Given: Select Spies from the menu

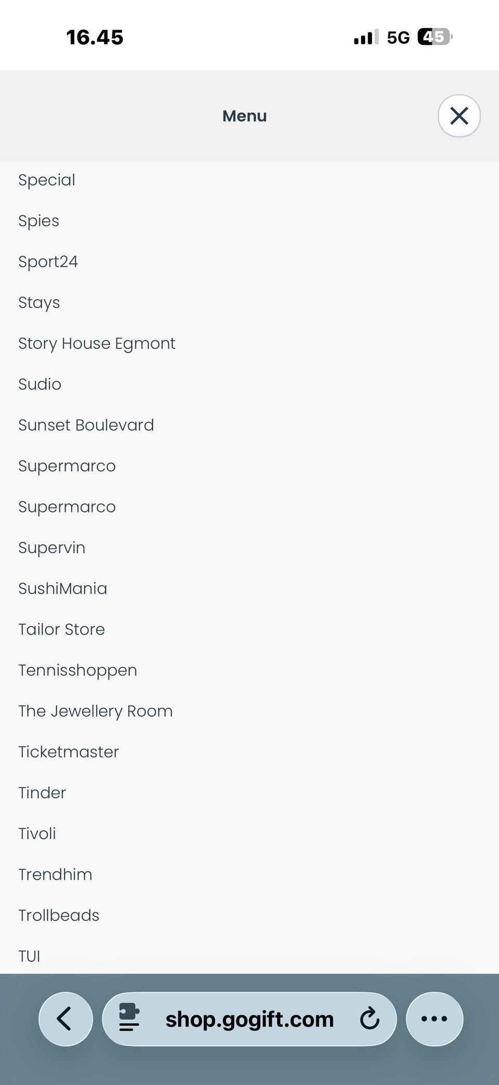Looking at the screenshot, I should (x=39, y=221).
